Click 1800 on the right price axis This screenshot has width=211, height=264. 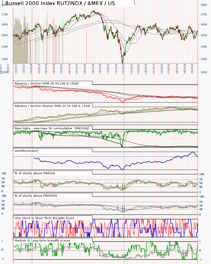click(x=204, y=5)
